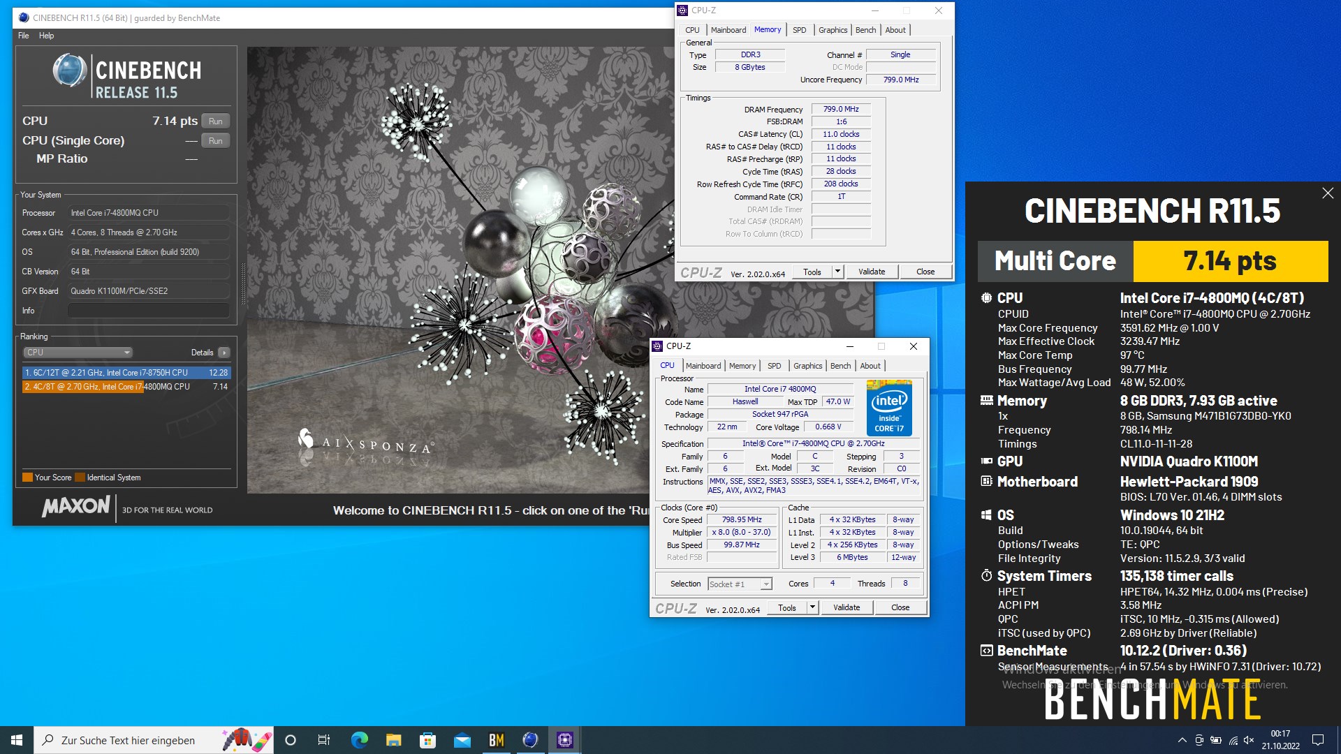The height and width of the screenshot is (754, 1341).
Task: Select ranking entry i7-8750H 12.28
Action: [x=126, y=373]
